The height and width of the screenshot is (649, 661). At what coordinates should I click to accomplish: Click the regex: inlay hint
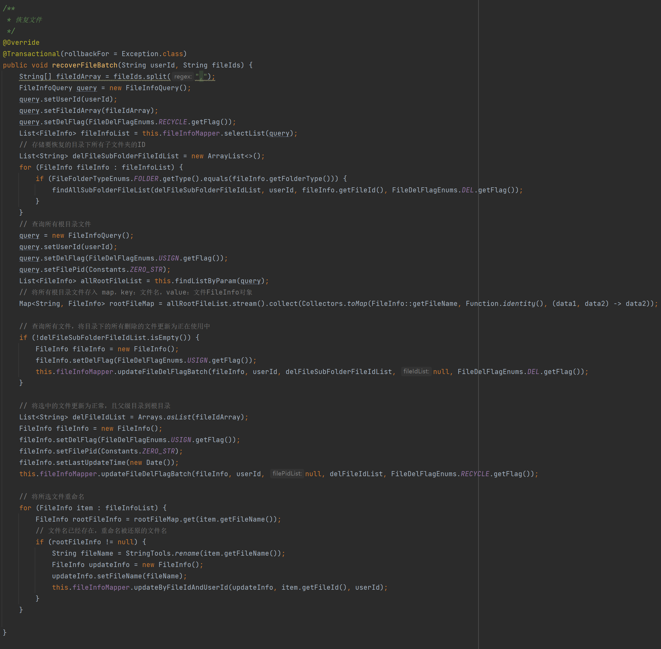[x=183, y=77]
